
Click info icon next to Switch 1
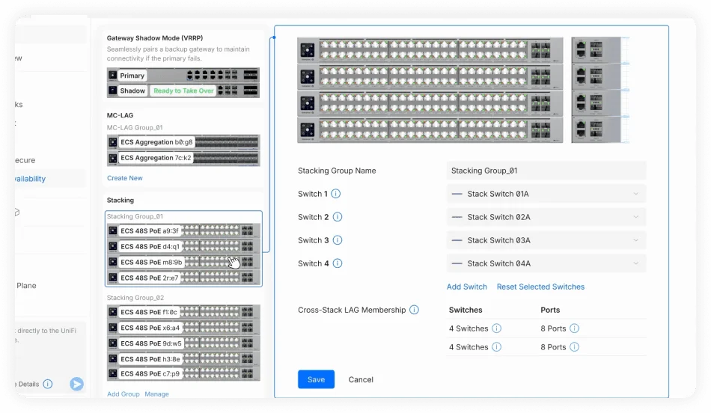(335, 194)
